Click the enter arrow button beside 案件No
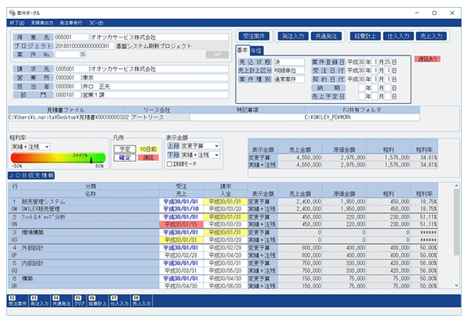Image resolution: width=468 pixels, height=322 pixels. [x=211, y=55]
